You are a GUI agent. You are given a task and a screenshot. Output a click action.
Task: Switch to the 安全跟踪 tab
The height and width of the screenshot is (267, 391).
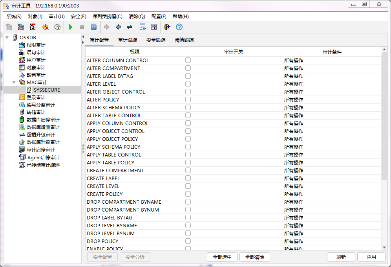pos(156,40)
